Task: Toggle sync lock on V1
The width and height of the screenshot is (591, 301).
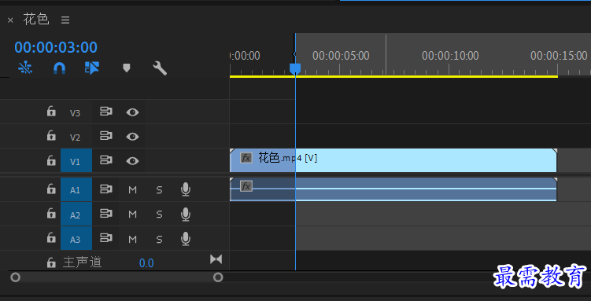Action: point(106,160)
